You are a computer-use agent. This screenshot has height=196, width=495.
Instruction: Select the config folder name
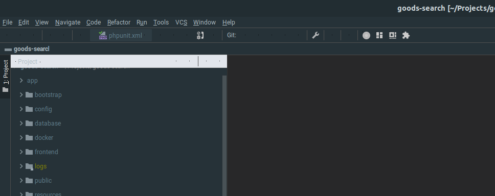tap(43, 109)
